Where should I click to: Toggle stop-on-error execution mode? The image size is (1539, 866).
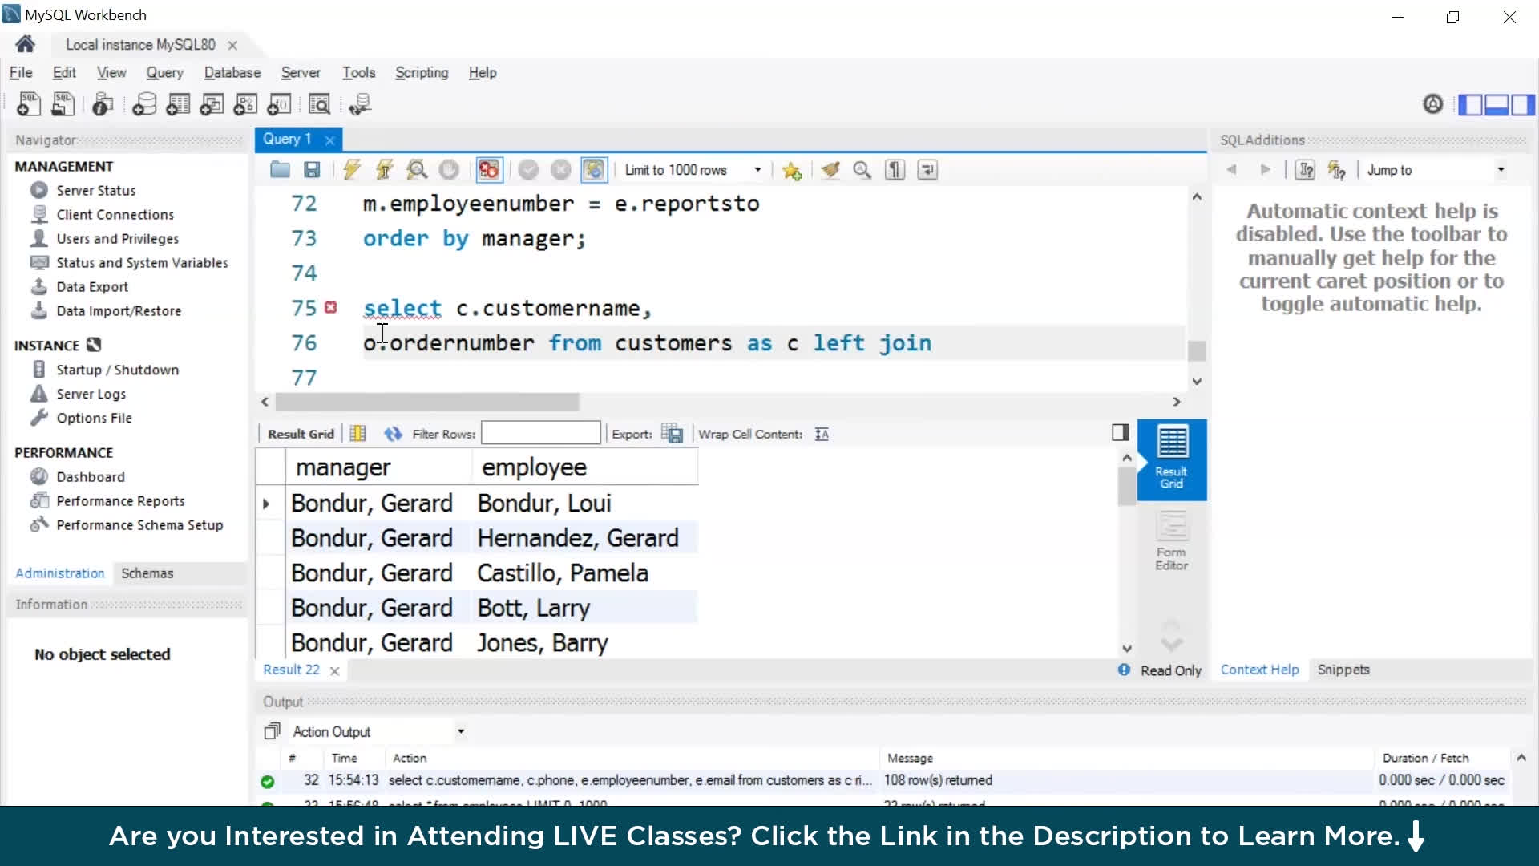tap(488, 170)
